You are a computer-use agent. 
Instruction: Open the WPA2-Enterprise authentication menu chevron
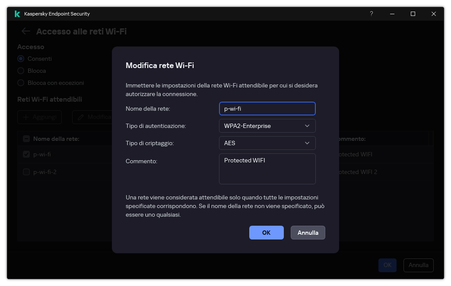click(307, 126)
